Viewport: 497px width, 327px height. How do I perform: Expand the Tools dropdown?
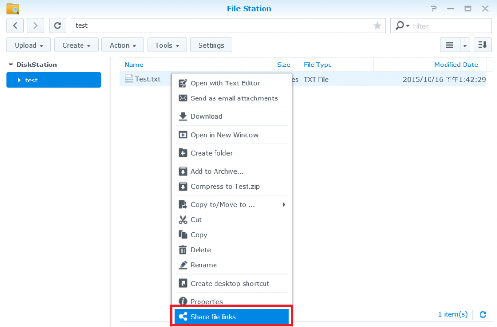167,45
